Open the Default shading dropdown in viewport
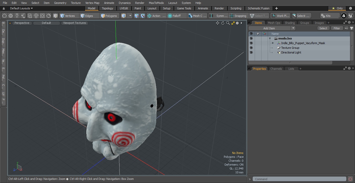Image resolution: width=355 pixels, height=183 pixels. [x=46, y=23]
